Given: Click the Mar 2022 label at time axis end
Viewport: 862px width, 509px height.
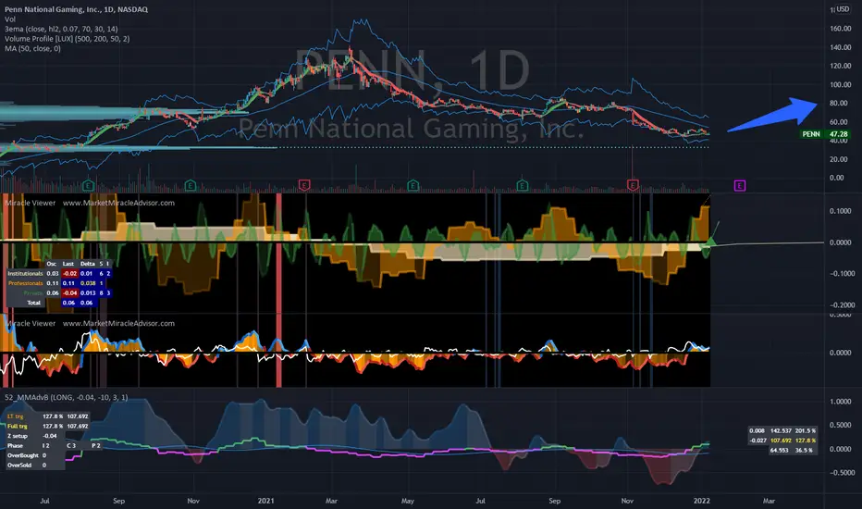Looking at the screenshot, I should pyautogui.click(x=769, y=501).
